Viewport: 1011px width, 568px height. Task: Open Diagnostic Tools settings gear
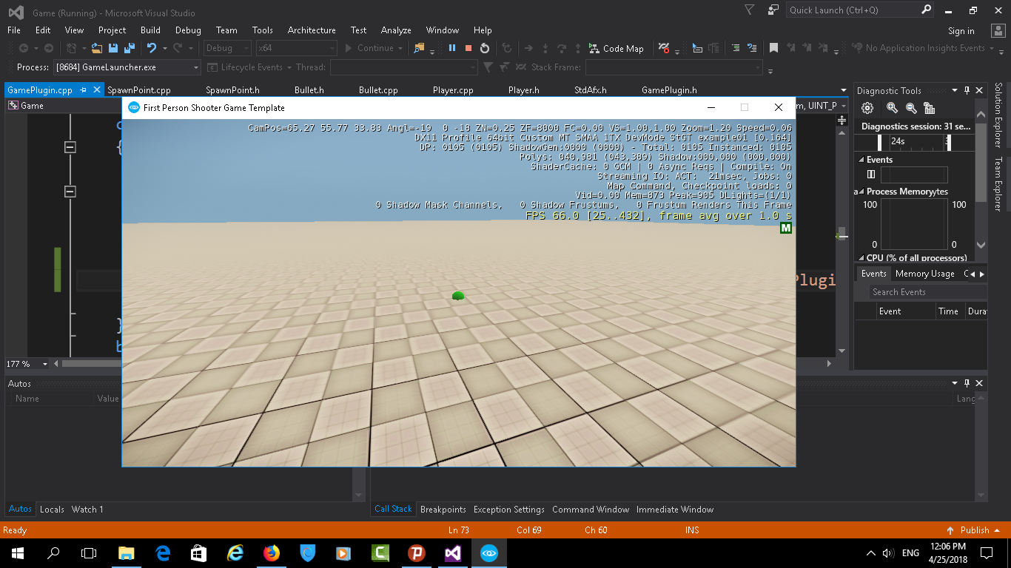click(867, 108)
